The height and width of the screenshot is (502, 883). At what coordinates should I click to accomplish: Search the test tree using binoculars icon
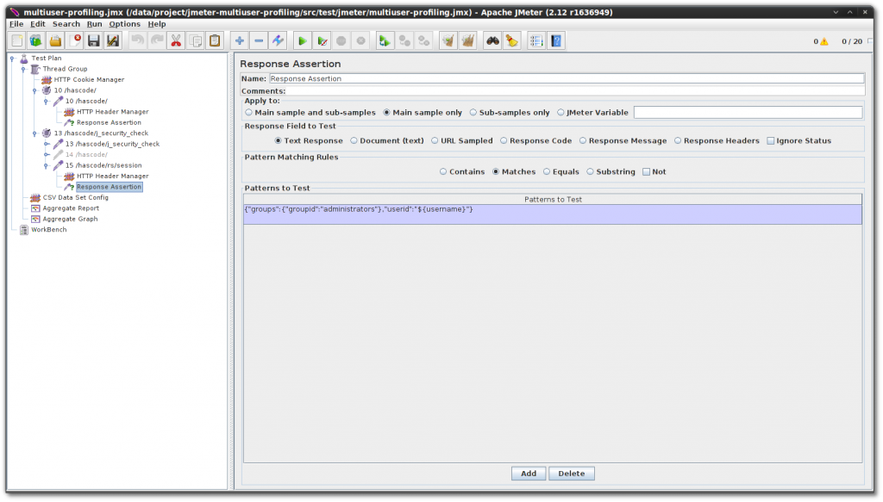point(492,40)
